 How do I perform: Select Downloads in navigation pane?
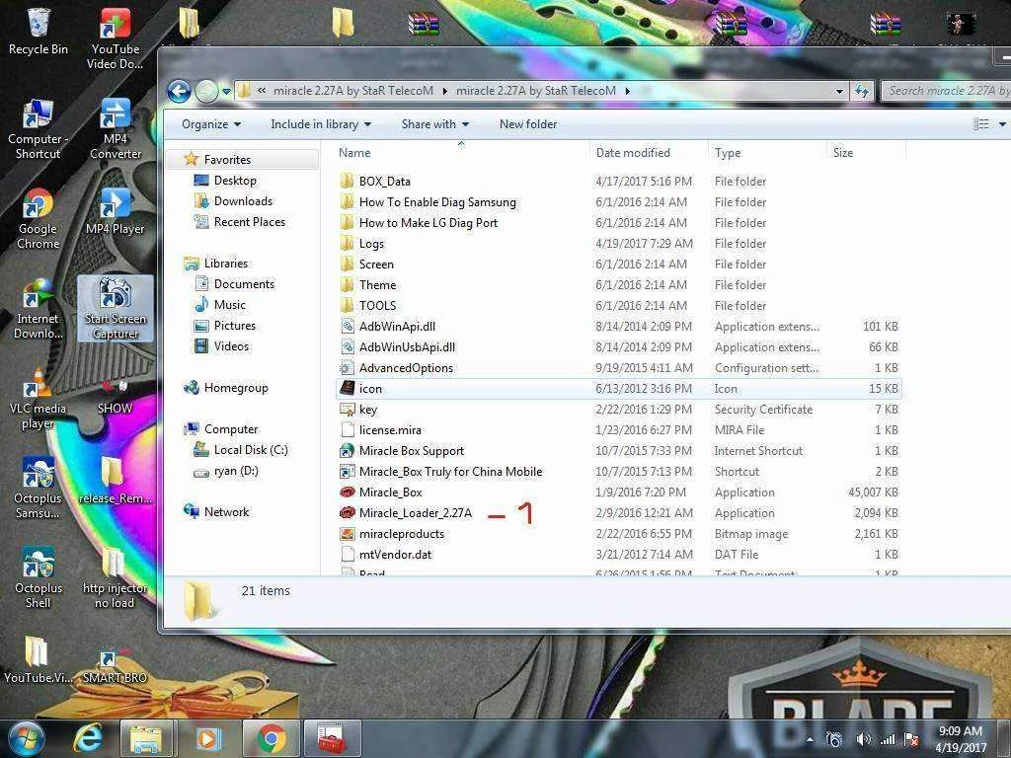(x=243, y=201)
